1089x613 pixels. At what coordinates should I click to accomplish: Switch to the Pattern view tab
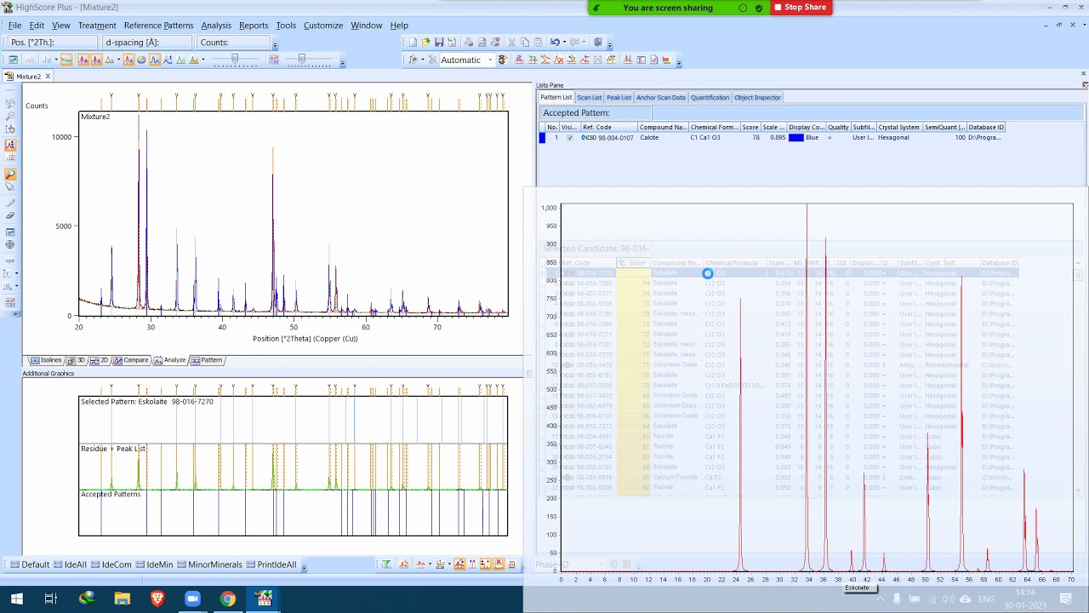tap(207, 360)
